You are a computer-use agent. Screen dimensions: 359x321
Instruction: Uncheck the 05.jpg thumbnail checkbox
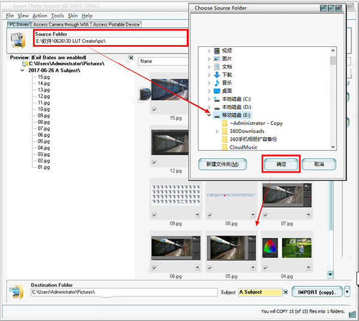tap(210, 268)
